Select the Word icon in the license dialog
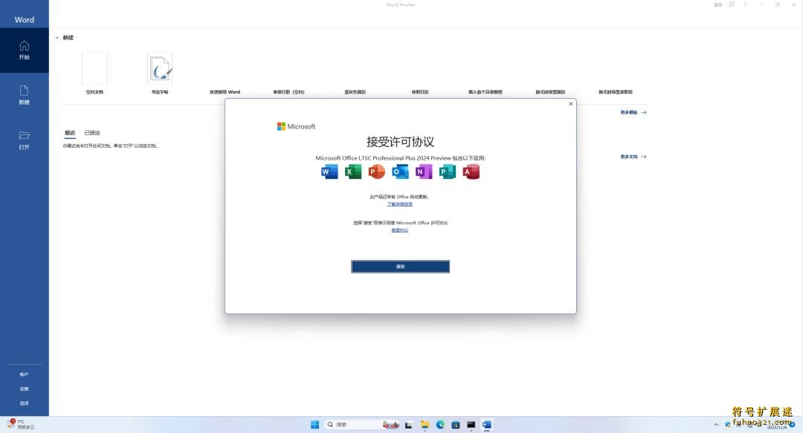The image size is (803, 433). [329, 171]
